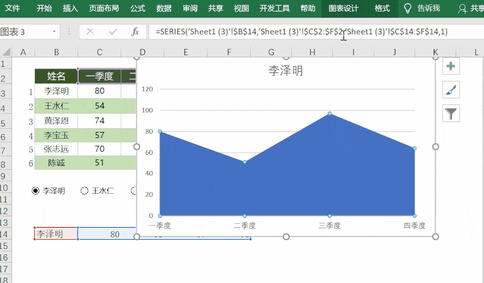Open chart filters using the funnel icon
The width and height of the screenshot is (484, 283).
[450, 113]
